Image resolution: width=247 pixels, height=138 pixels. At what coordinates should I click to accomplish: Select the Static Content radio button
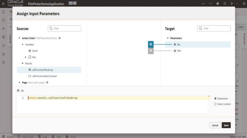(215, 104)
